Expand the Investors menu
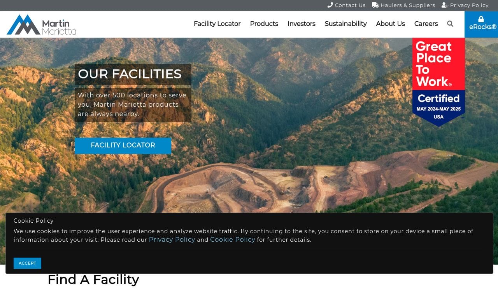The image size is (498, 291). click(302, 24)
